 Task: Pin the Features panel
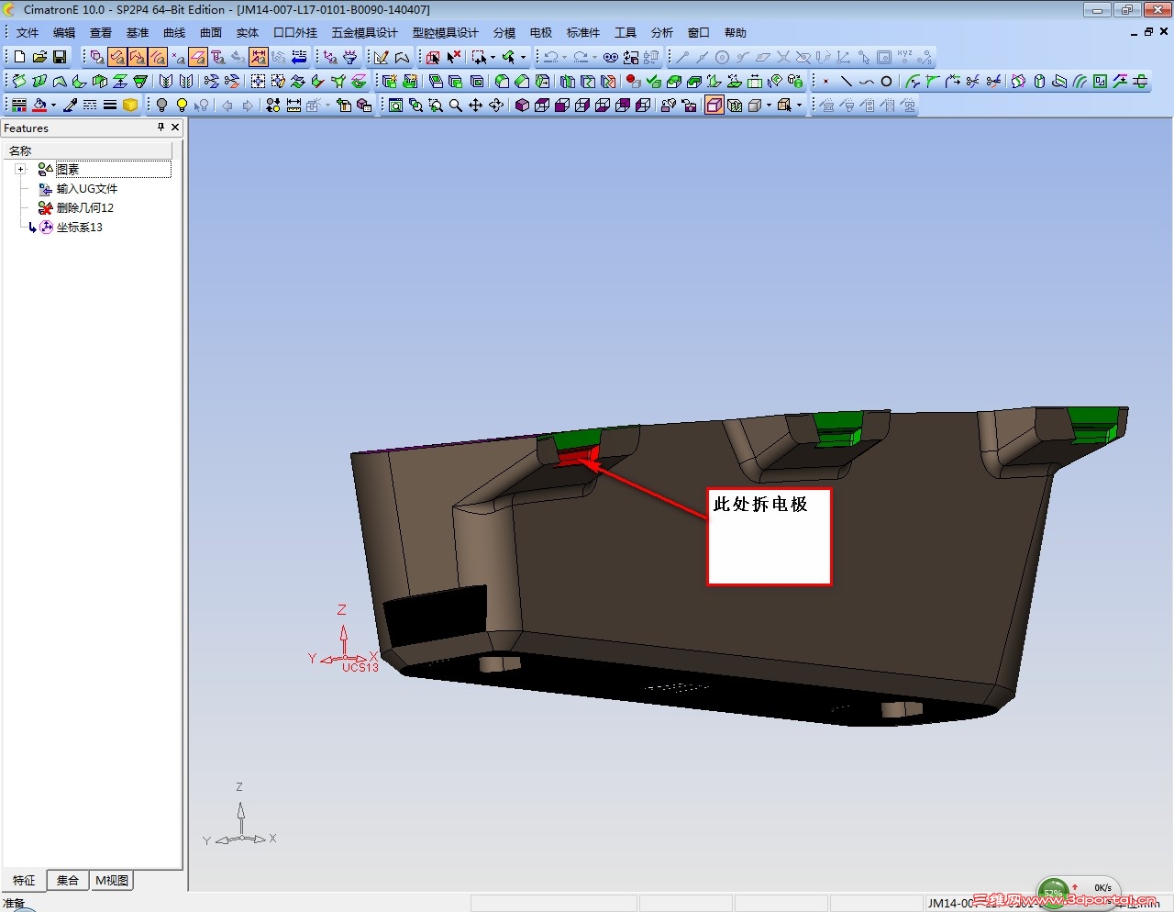coord(161,128)
